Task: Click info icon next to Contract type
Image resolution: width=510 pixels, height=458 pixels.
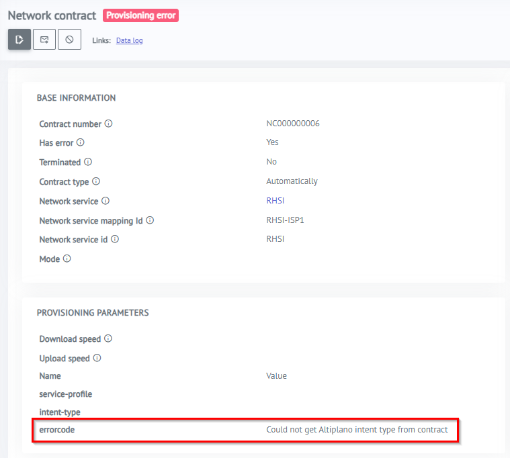Action: point(96,181)
